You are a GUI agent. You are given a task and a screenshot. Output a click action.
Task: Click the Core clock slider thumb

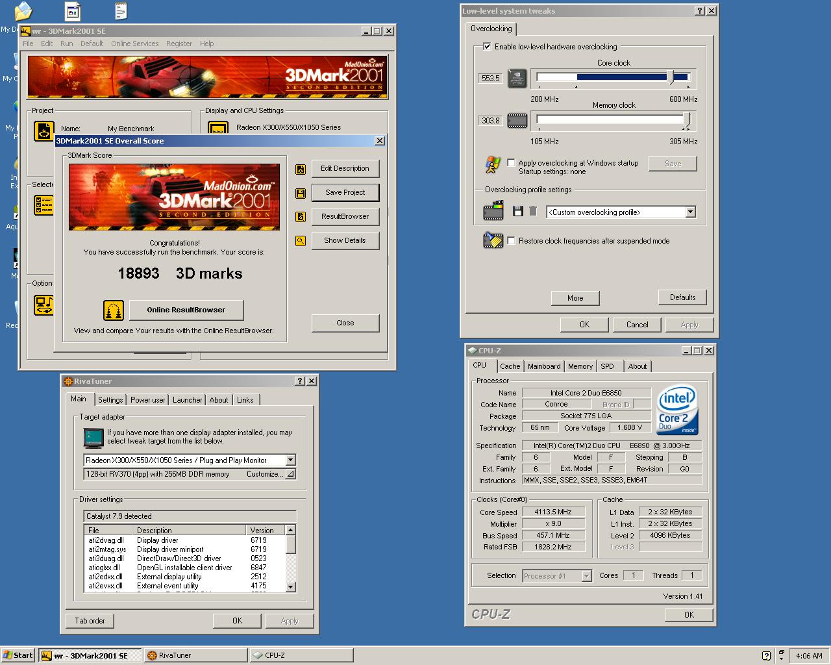[x=671, y=78]
